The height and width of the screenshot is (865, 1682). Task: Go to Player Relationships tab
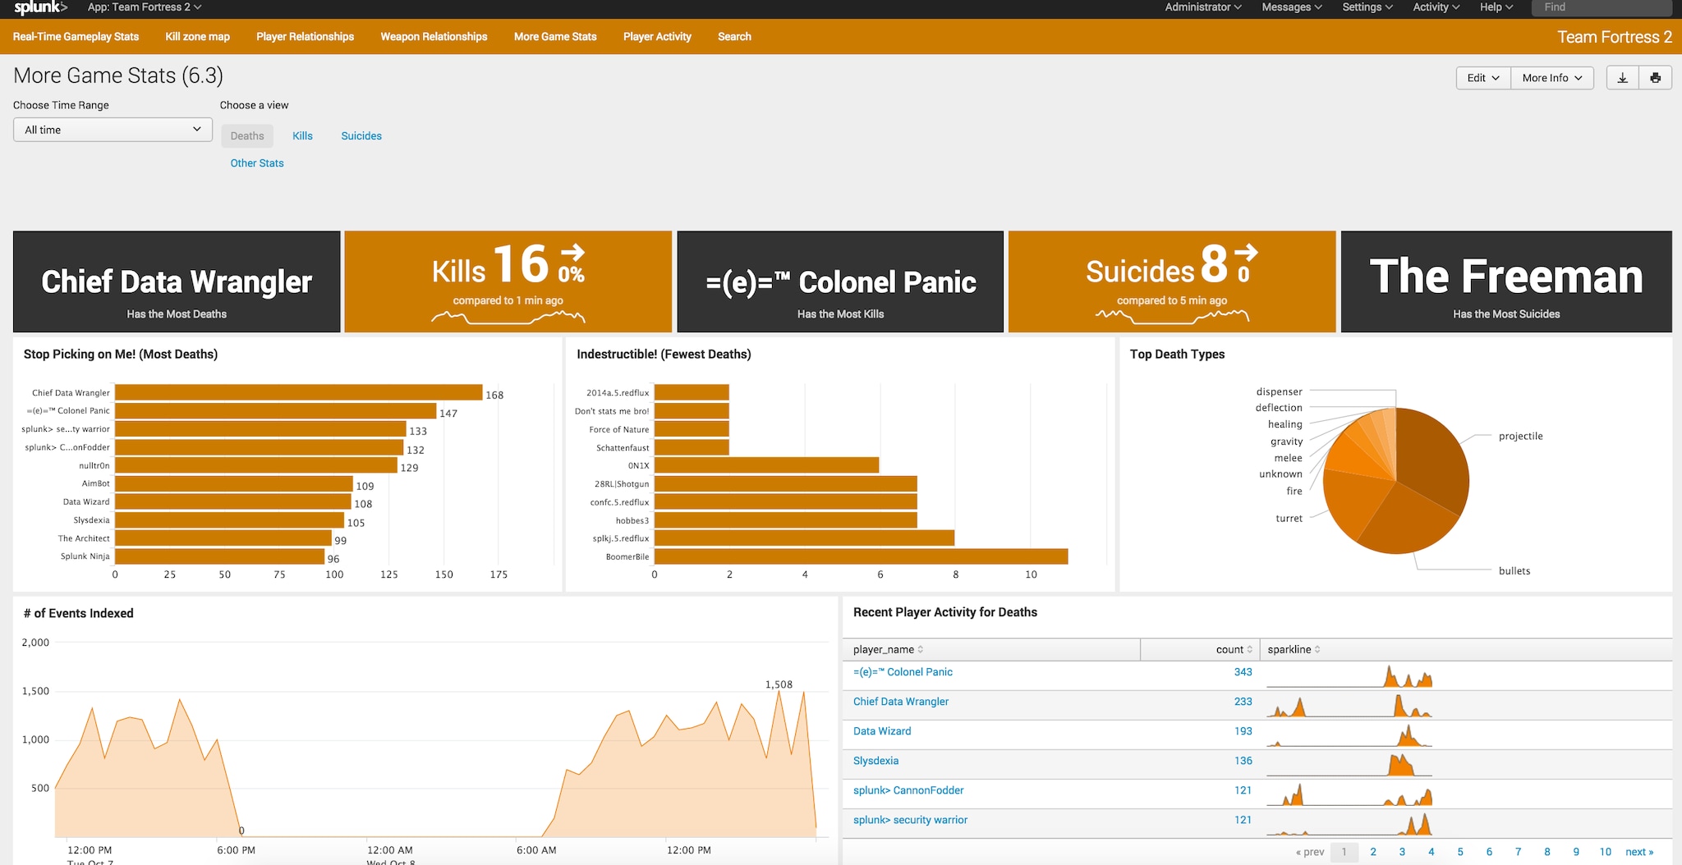305,37
